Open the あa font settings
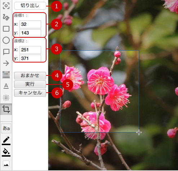 pyautogui.click(x=6, y=128)
